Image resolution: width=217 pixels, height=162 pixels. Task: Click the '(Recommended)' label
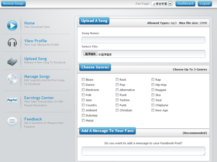point(195,133)
